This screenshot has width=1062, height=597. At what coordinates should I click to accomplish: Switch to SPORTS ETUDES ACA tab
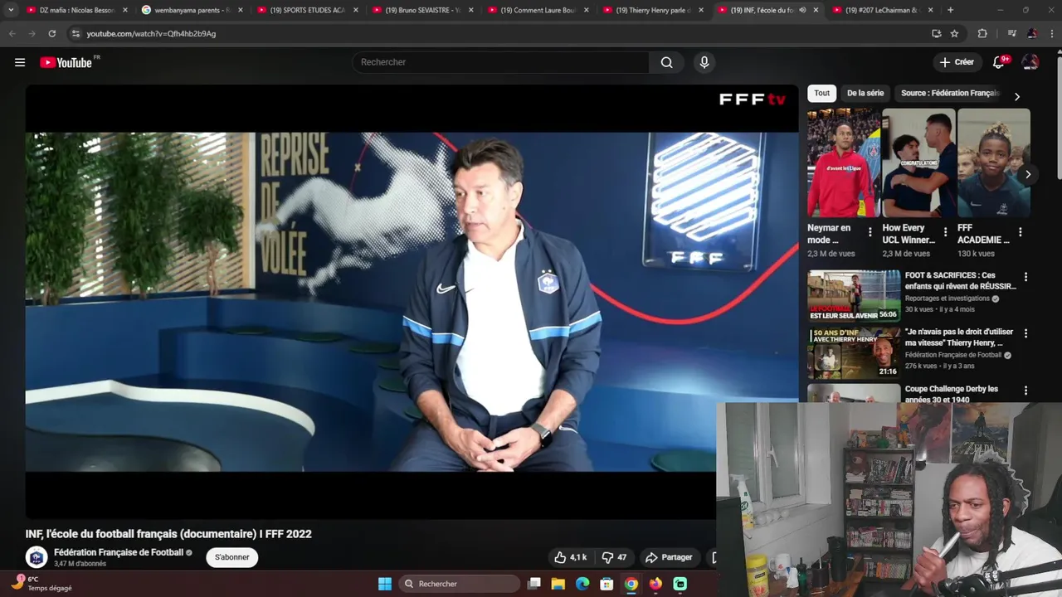click(x=307, y=10)
